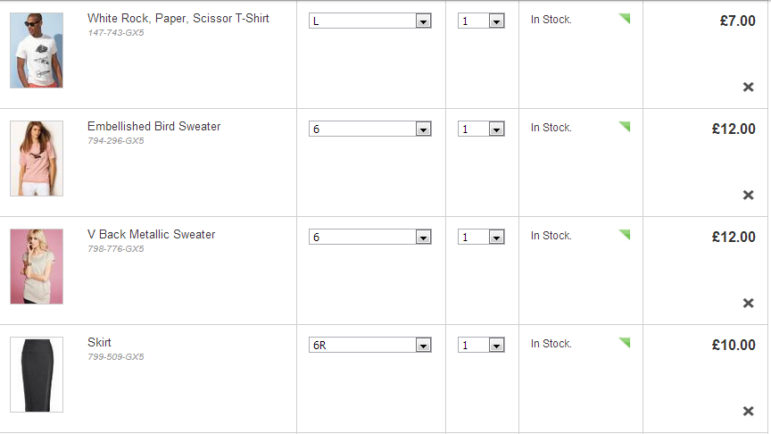The height and width of the screenshot is (434, 771).
Task: Remove Embellished Bird Sweater from bag
Action: [x=748, y=195]
